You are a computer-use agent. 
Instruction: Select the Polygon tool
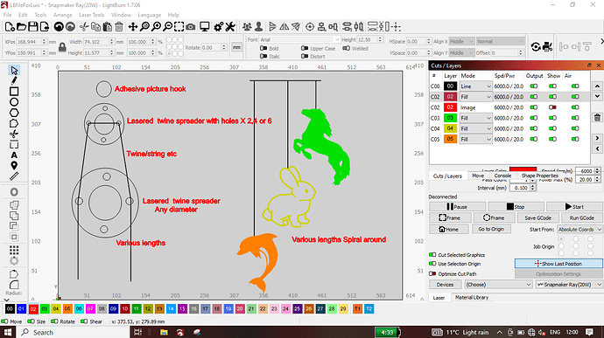pyautogui.click(x=14, y=113)
